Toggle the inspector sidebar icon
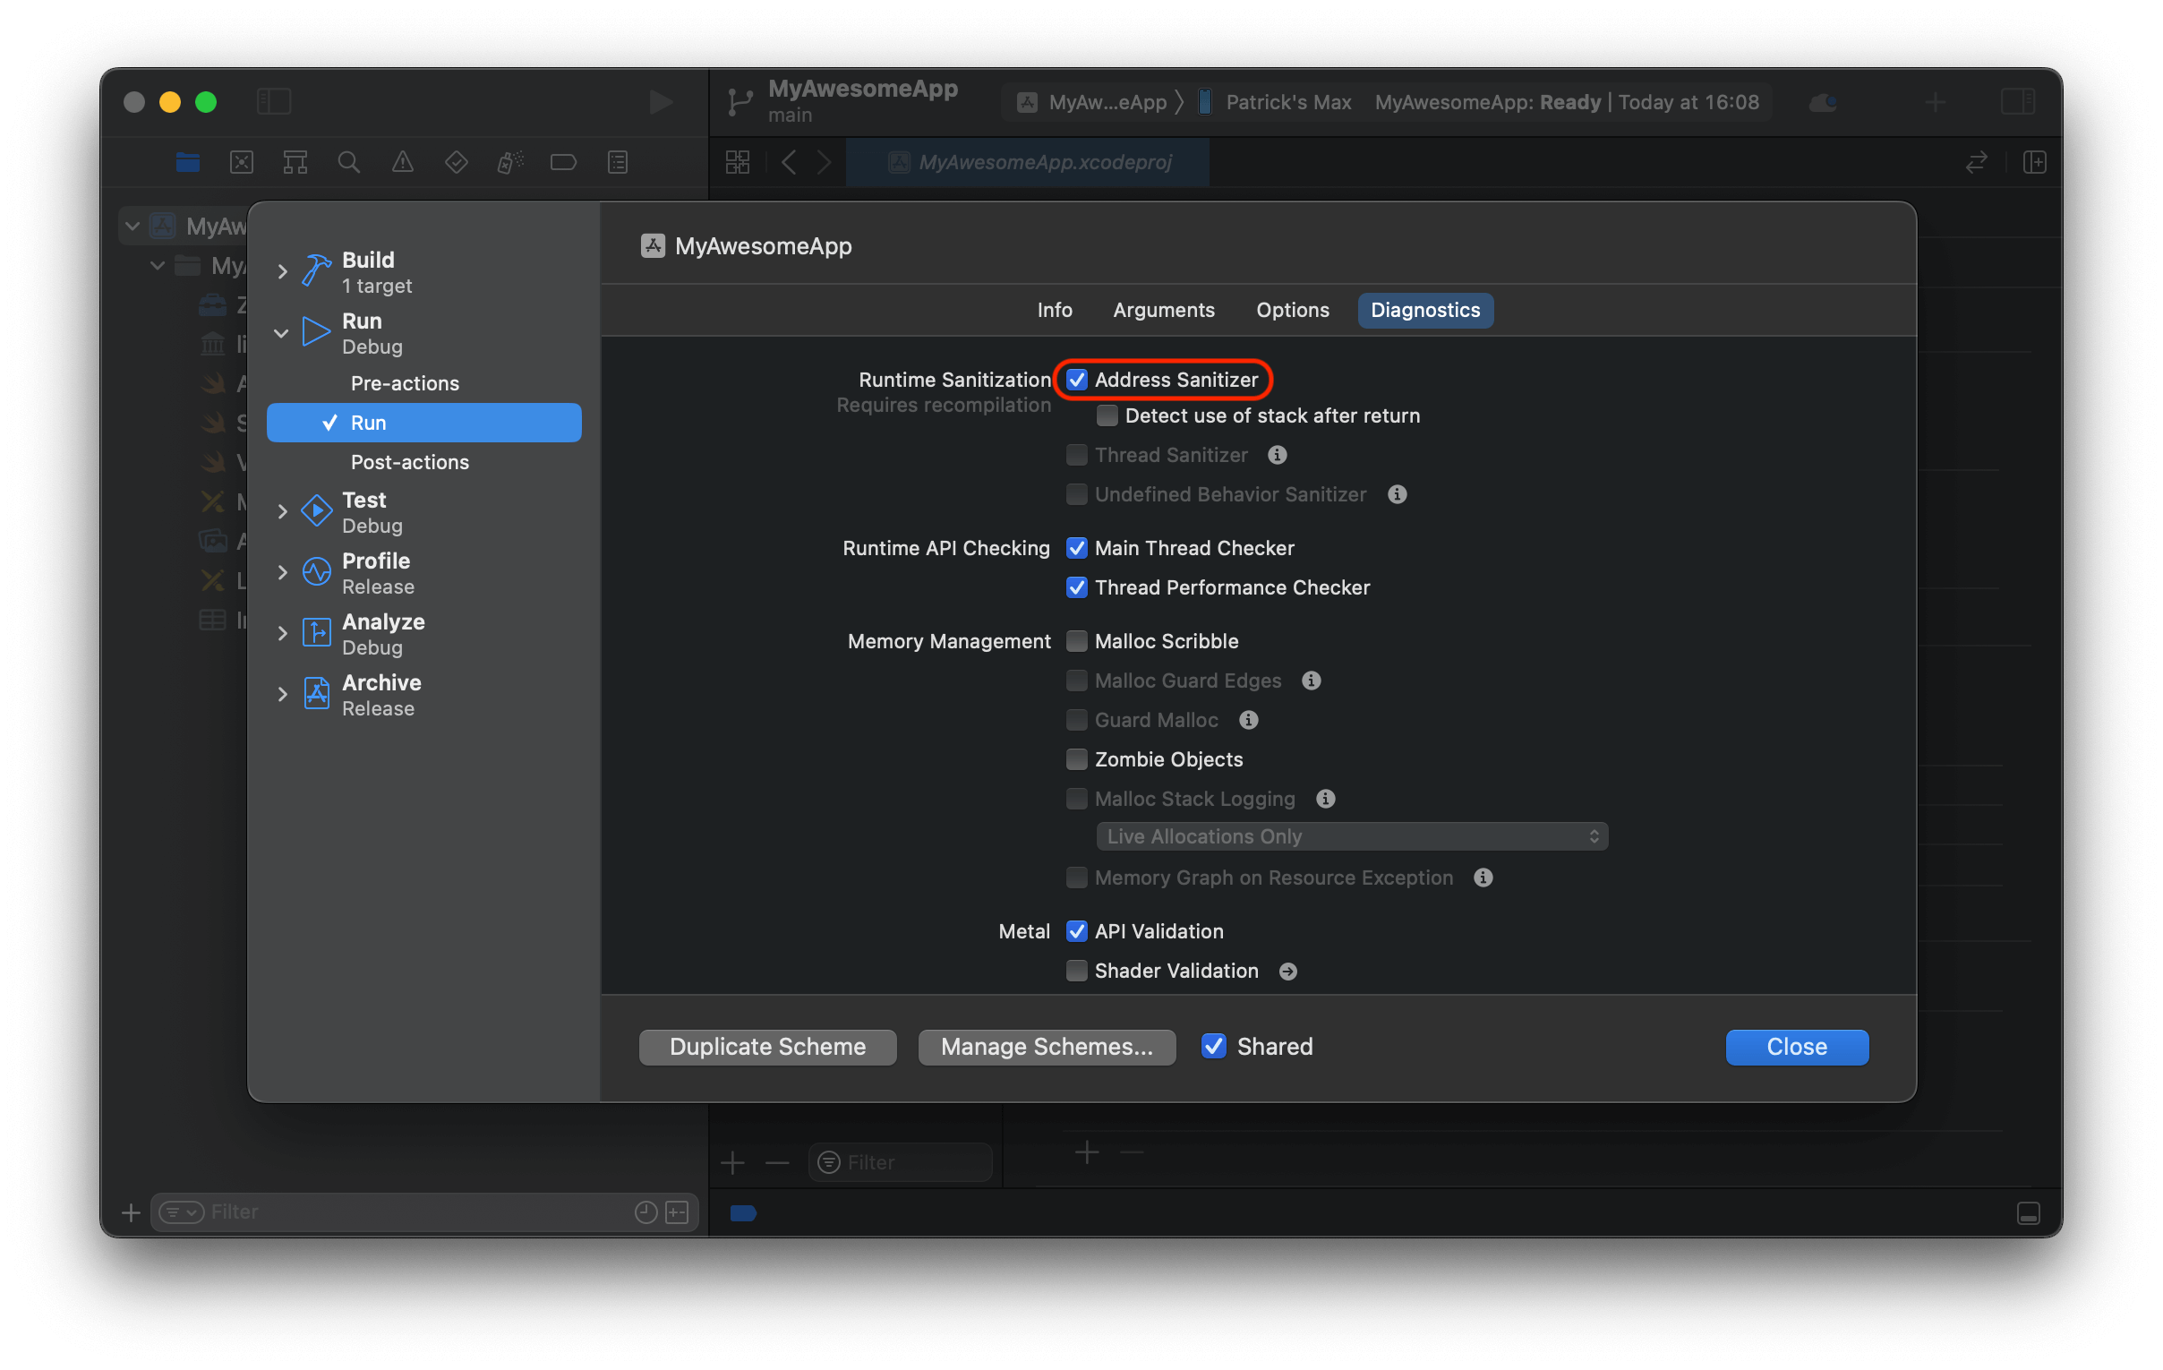This screenshot has width=2163, height=1370. coord(2017,101)
